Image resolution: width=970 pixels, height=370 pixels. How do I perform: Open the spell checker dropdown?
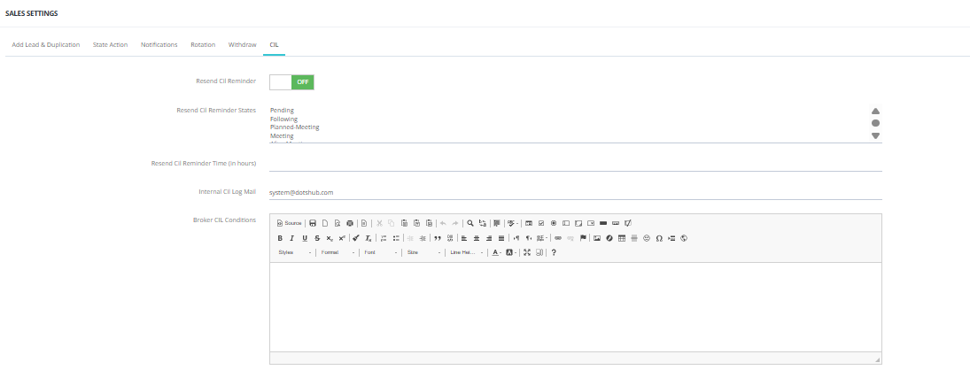[x=513, y=223]
